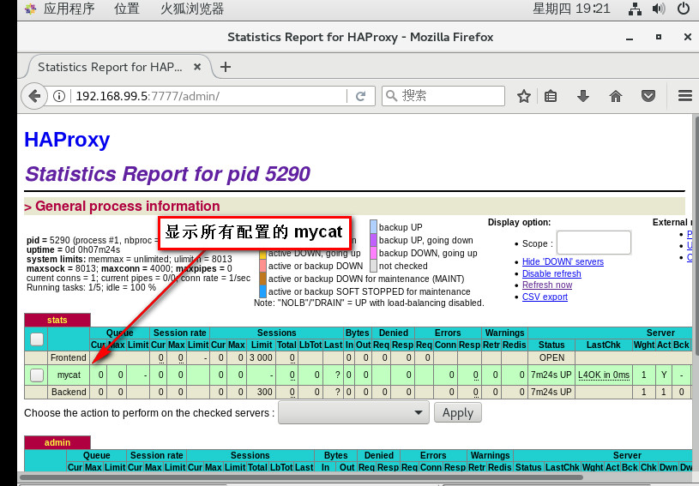
Task: Click the Scope input field
Action: pyautogui.click(x=594, y=243)
